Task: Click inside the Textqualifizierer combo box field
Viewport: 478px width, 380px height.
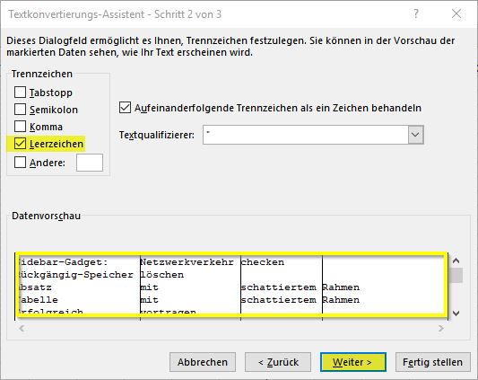Action: pyautogui.click(x=306, y=135)
